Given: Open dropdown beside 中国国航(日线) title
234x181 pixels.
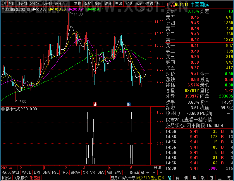Looking at the screenshot, I should [x=28, y=9].
